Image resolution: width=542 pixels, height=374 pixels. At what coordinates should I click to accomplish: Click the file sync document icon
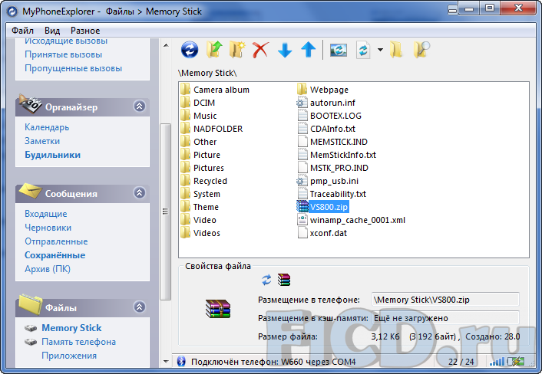(x=363, y=51)
